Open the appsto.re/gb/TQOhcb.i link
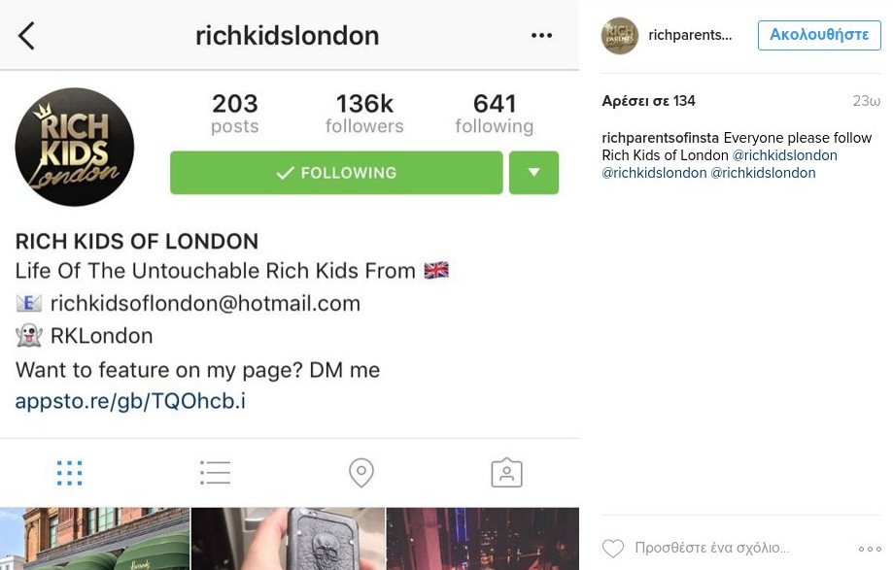This screenshot has width=893, height=570. pos(130,402)
